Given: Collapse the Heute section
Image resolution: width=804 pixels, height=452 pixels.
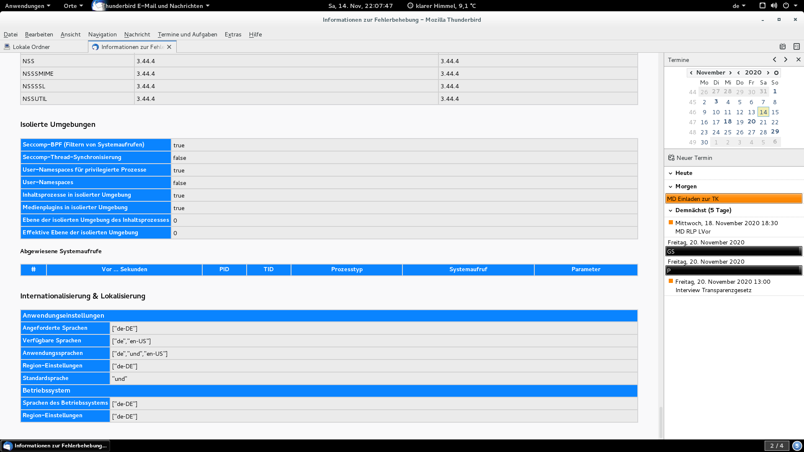Looking at the screenshot, I should tap(670, 173).
